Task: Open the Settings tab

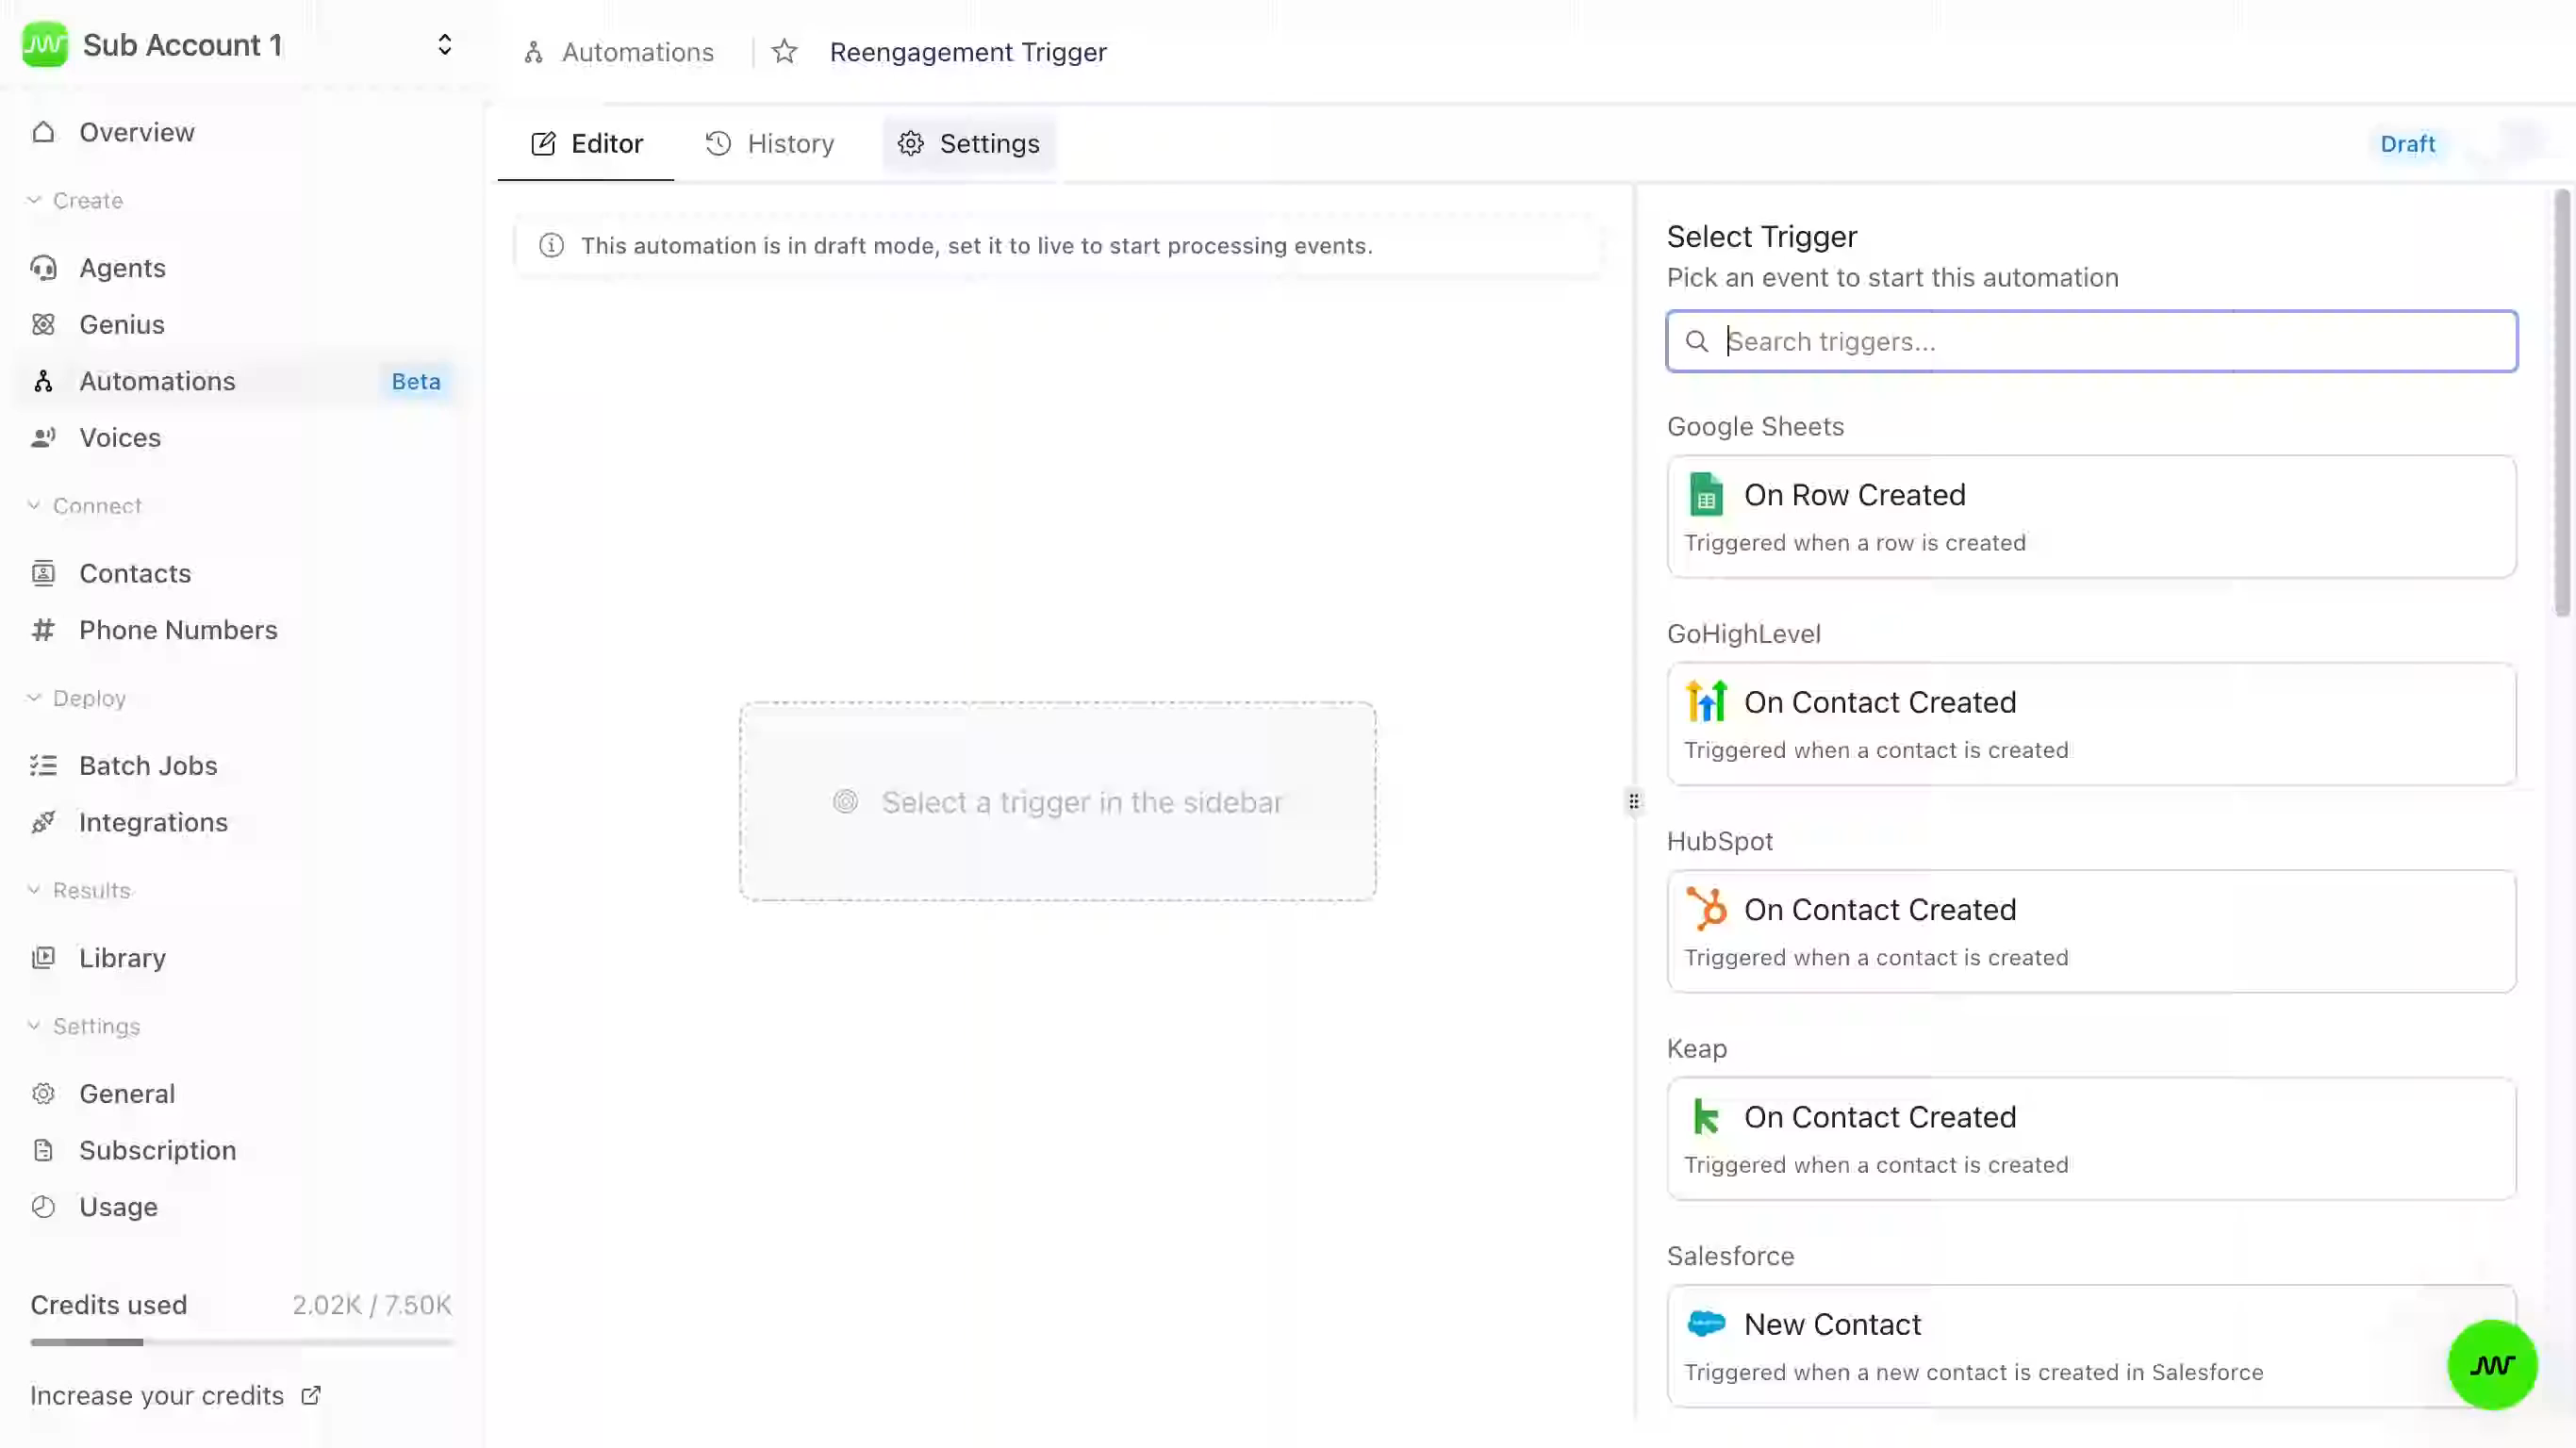Action: tap(968, 143)
